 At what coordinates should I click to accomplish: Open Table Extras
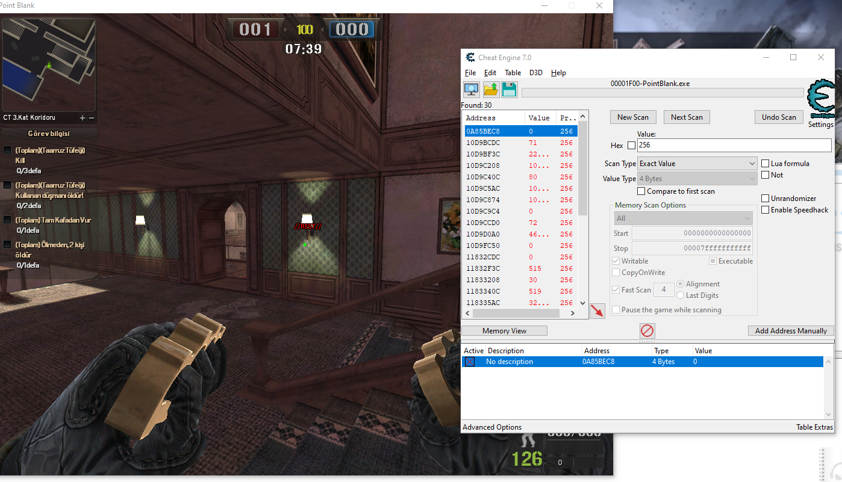814,427
